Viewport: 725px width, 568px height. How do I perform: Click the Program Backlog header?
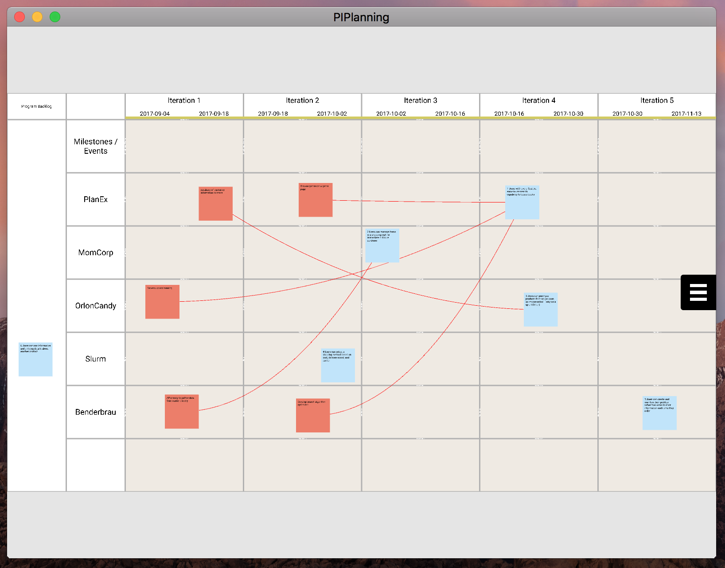coord(36,106)
